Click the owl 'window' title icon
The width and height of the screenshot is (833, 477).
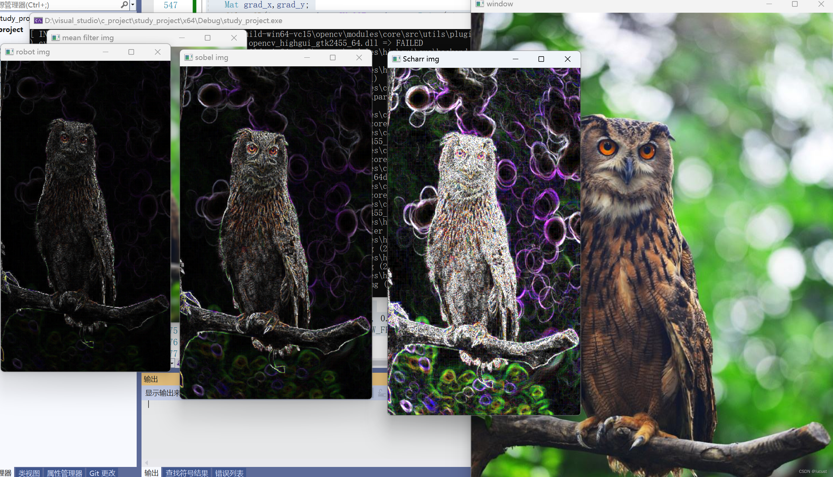pos(480,4)
